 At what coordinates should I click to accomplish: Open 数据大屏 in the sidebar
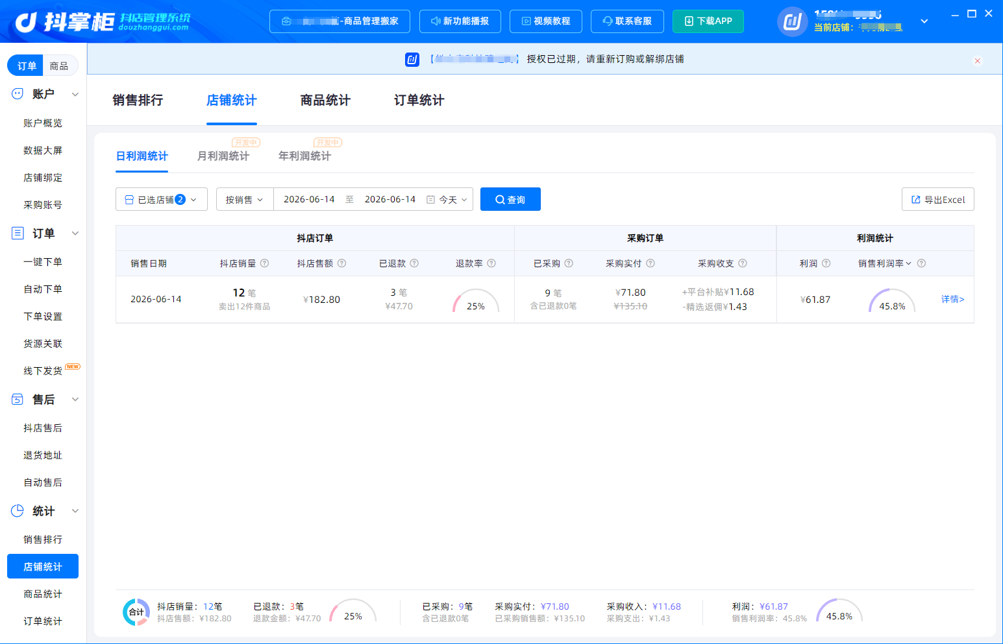tap(43, 150)
